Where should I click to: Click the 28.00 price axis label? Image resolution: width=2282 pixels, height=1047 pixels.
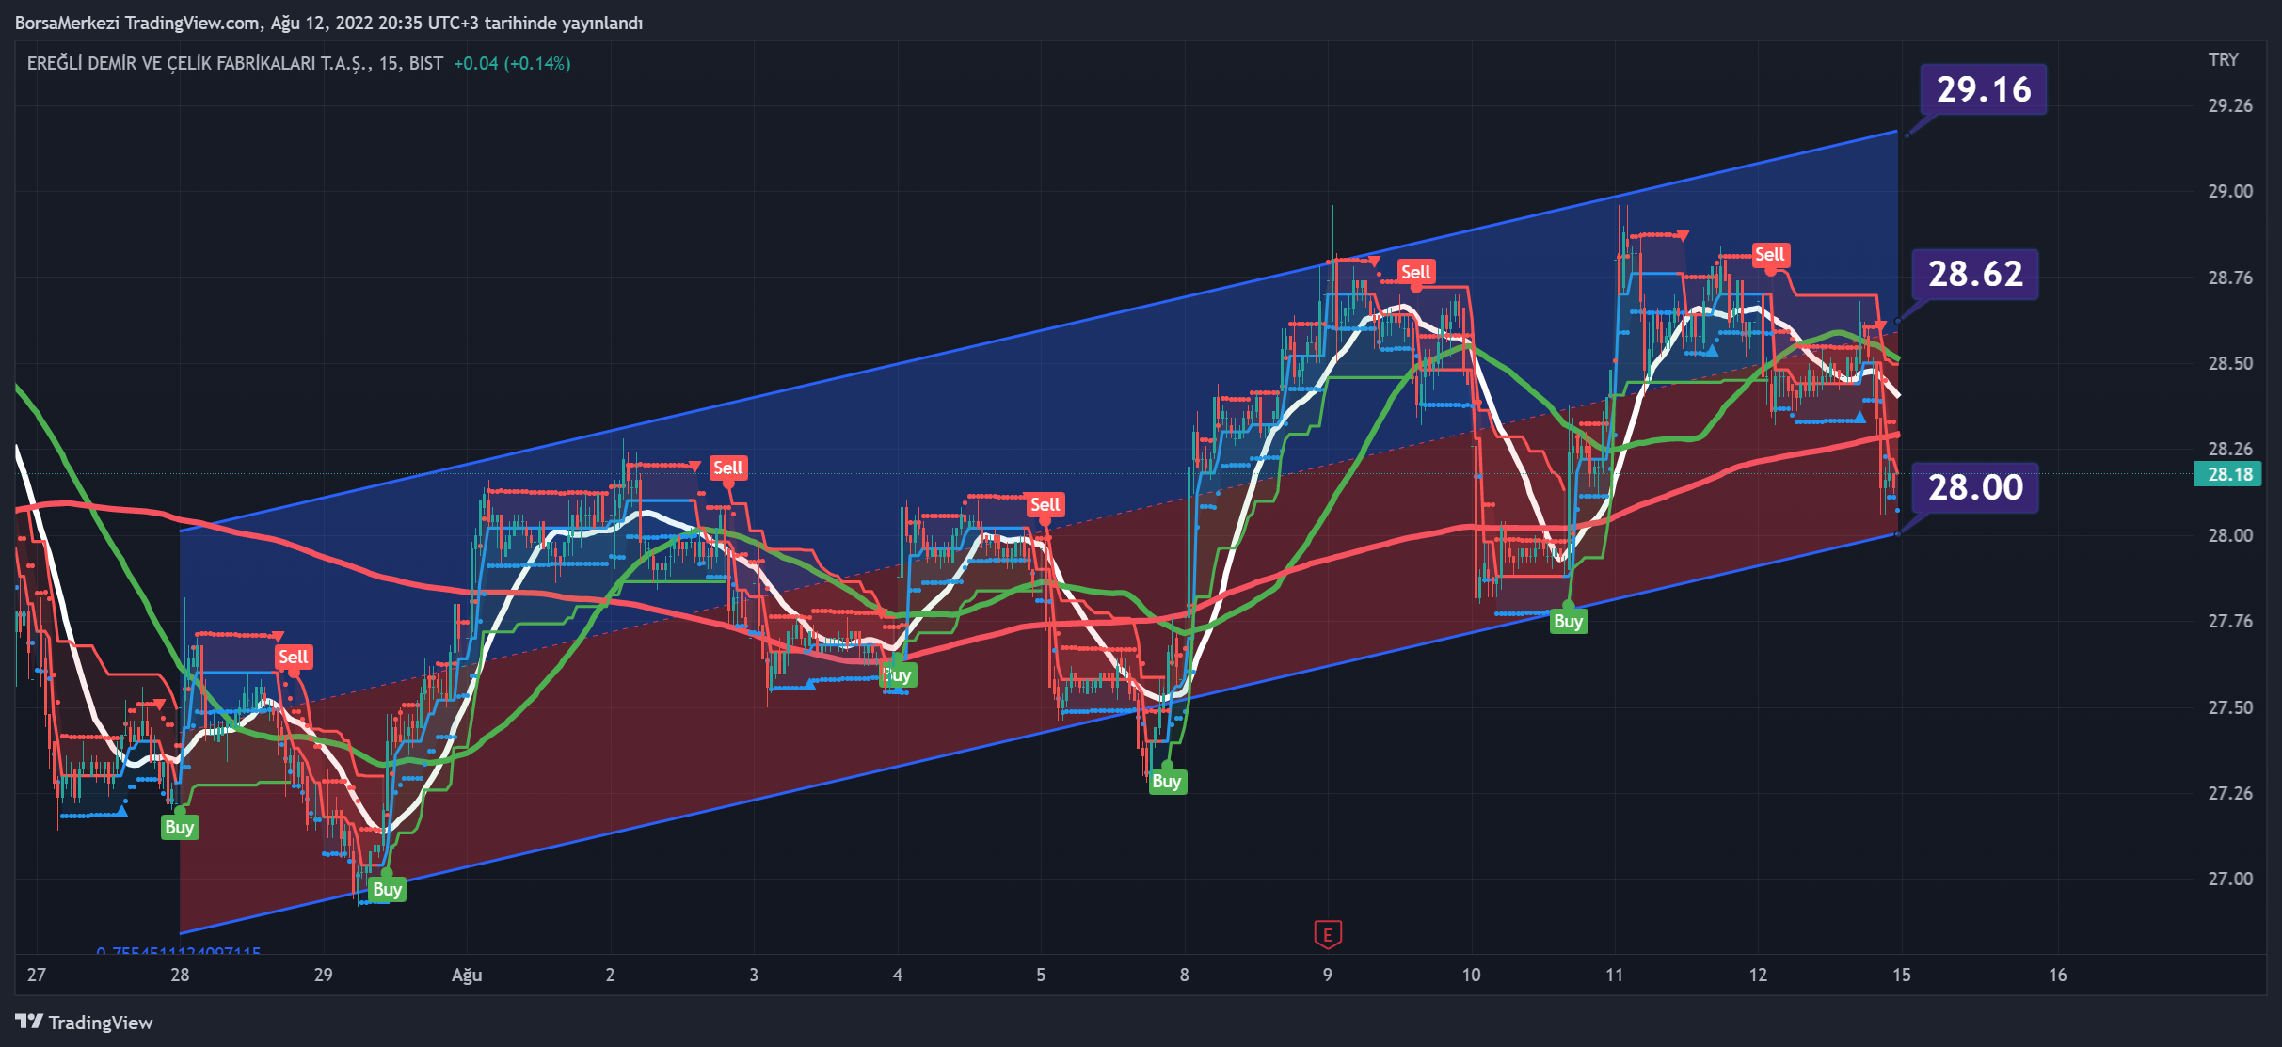[2231, 535]
